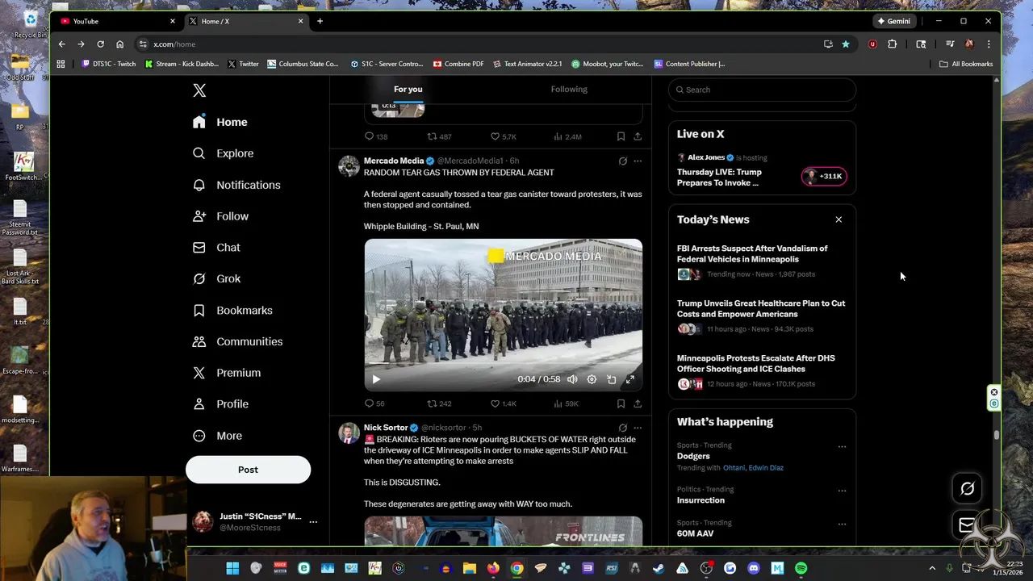
Task: Bookmark the Mercado Media post
Action: 621,403
